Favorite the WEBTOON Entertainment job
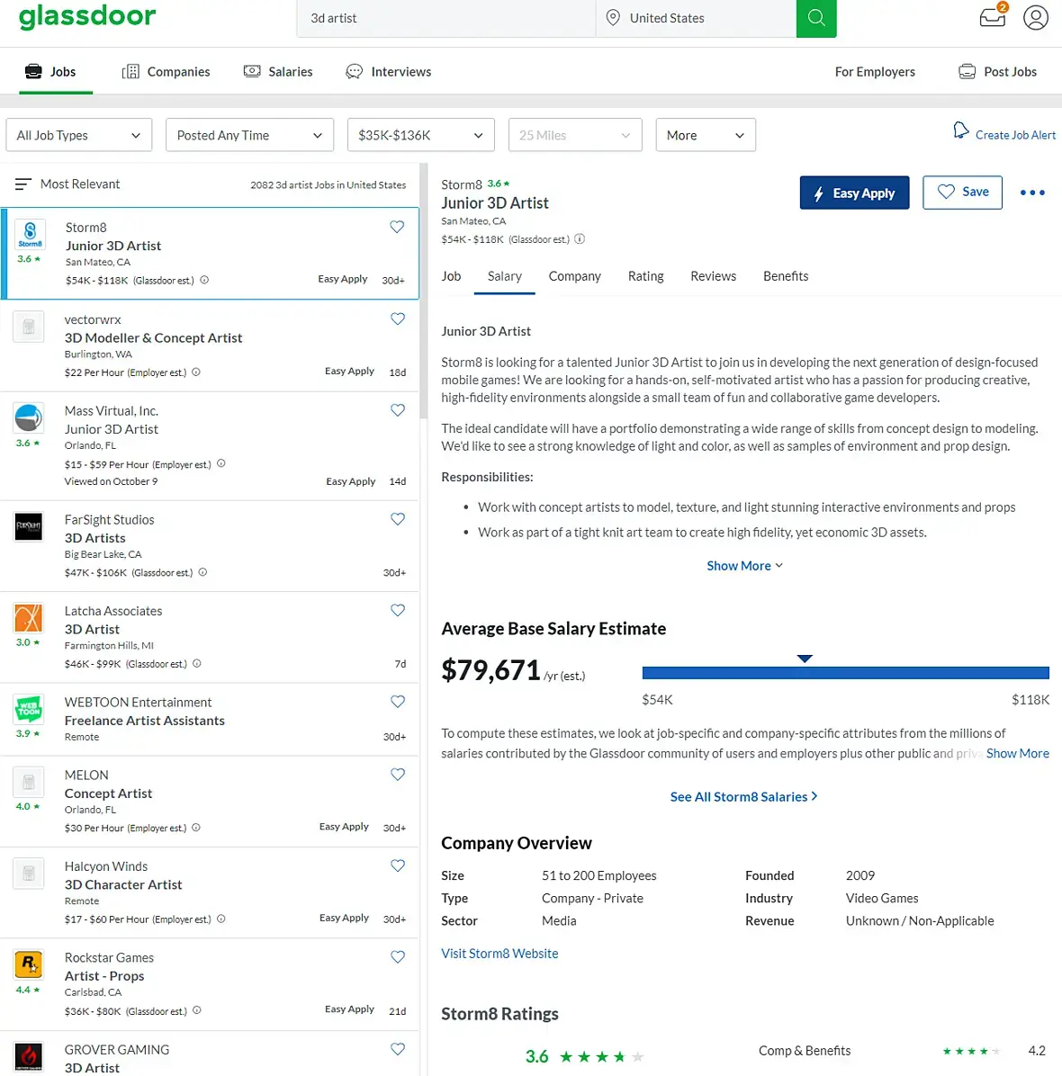 (x=398, y=702)
